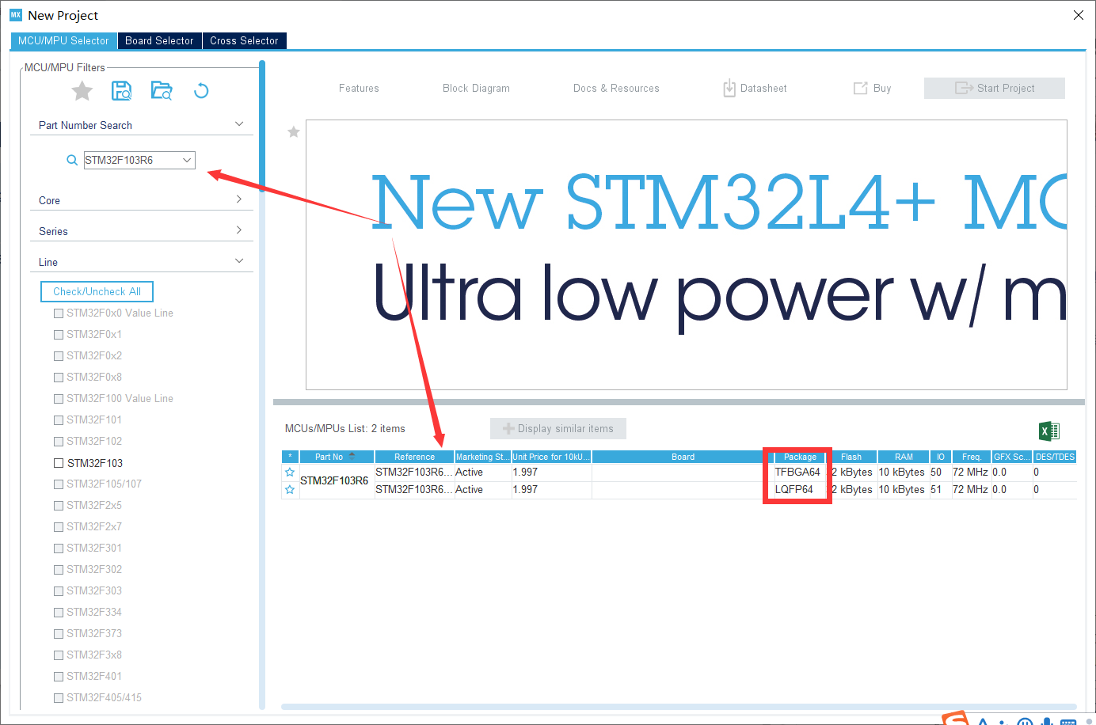Star the LQFP64 row as favorite
Viewport: 1096px width, 725px height.
[x=290, y=490]
